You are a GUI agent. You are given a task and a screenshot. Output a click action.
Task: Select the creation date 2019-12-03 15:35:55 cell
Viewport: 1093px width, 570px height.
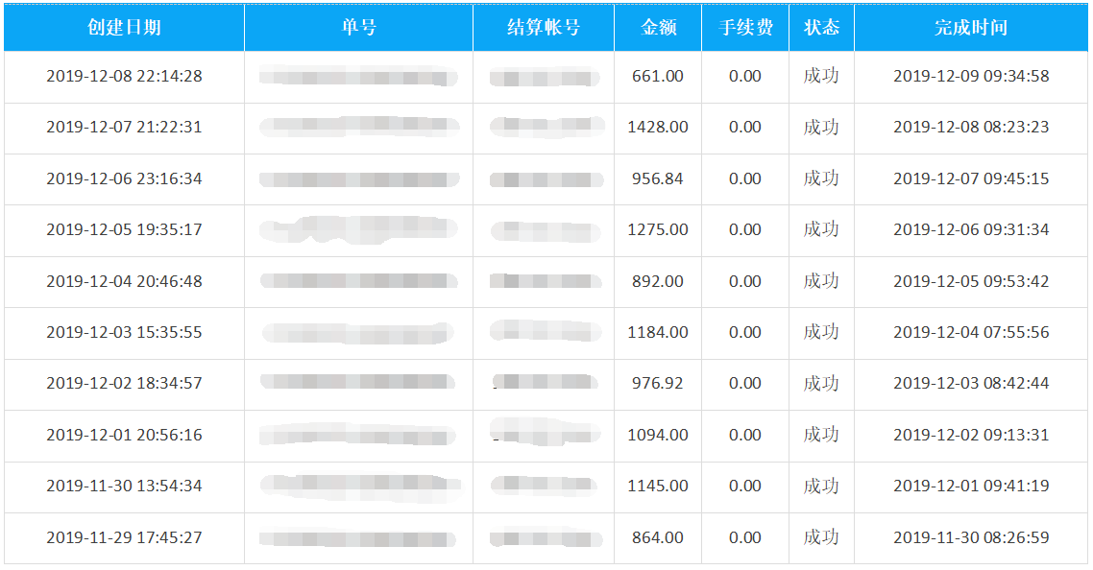click(x=124, y=332)
